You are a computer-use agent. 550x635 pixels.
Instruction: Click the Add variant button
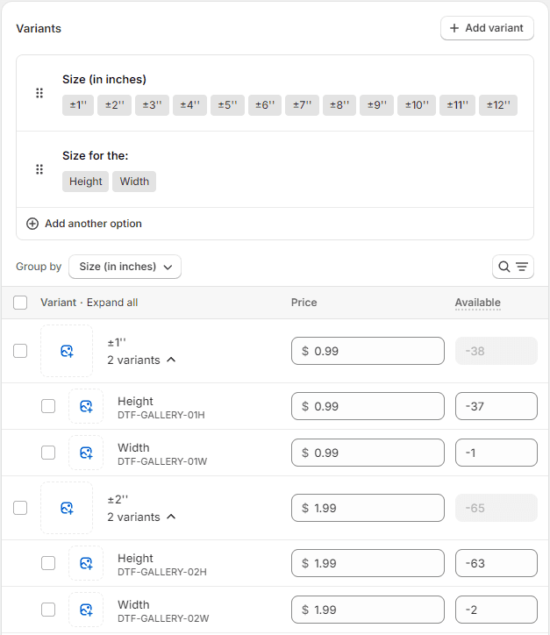click(487, 28)
